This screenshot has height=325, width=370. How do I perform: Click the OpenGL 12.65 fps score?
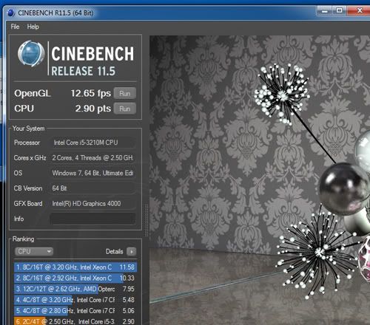(x=91, y=93)
